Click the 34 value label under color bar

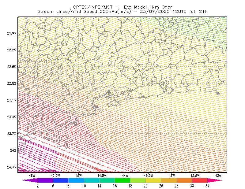207,186
